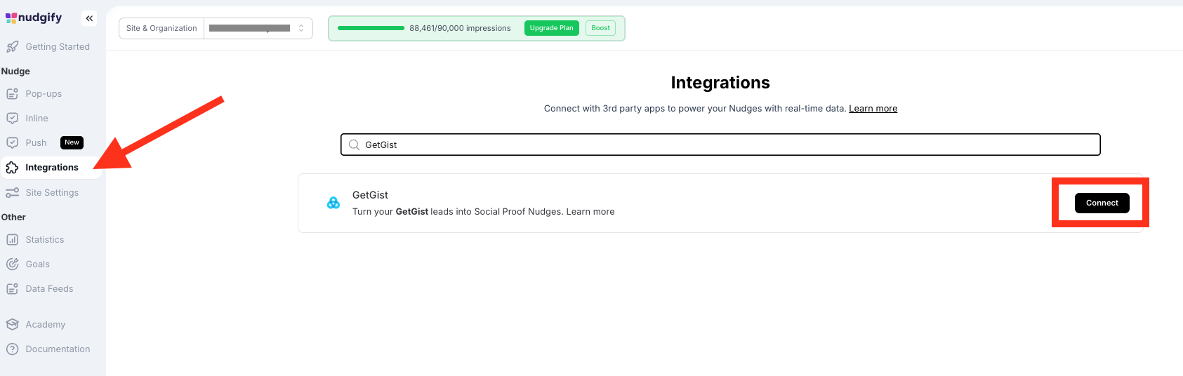Open Site Settings
Screen dimensions: 1183x376
point(51,193)
